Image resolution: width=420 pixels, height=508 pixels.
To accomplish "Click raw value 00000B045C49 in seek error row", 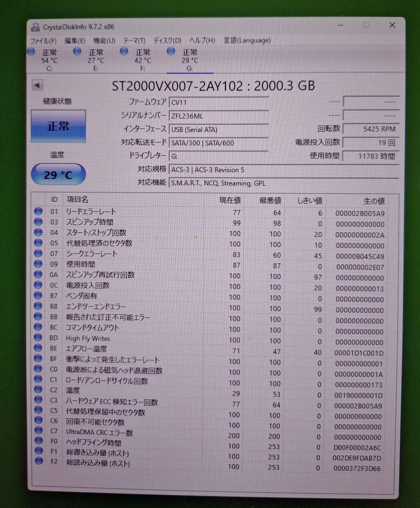I will pos(360,257).
